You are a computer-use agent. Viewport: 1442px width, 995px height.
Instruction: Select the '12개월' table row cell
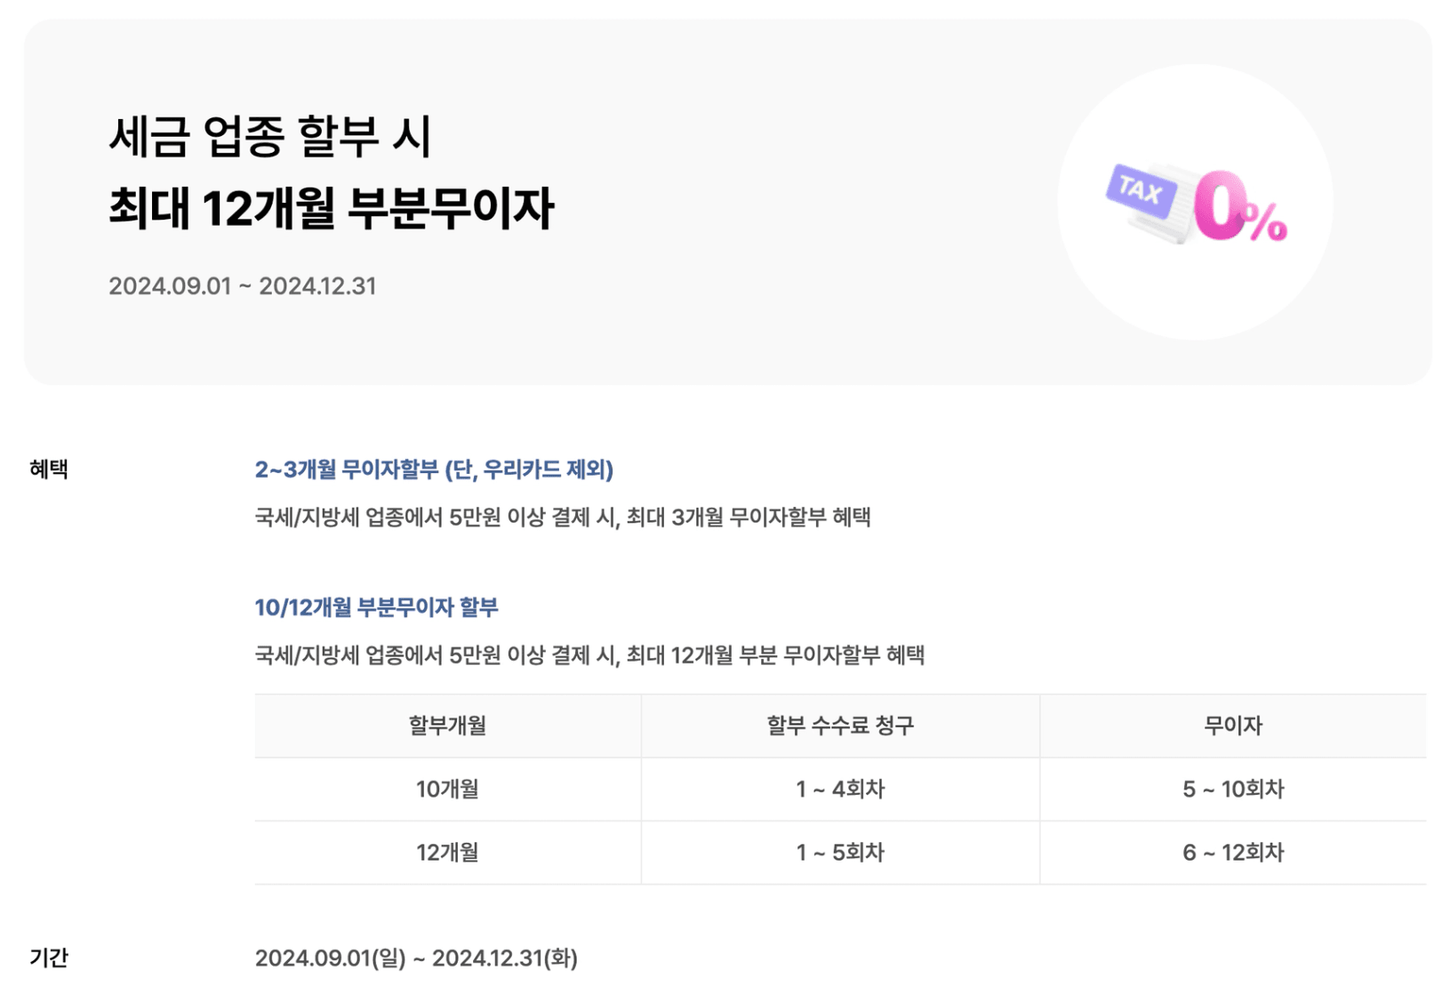(x=447, y=852)
